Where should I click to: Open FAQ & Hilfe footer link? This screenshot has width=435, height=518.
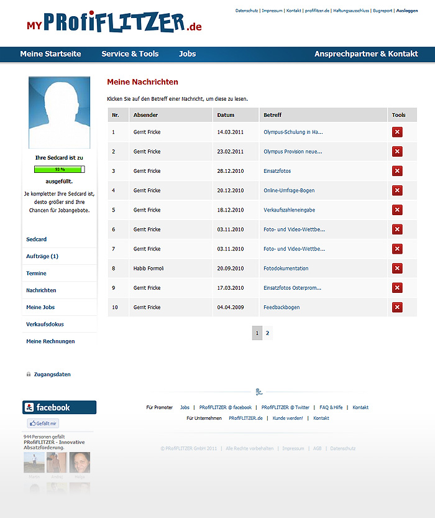pos(331,407)
